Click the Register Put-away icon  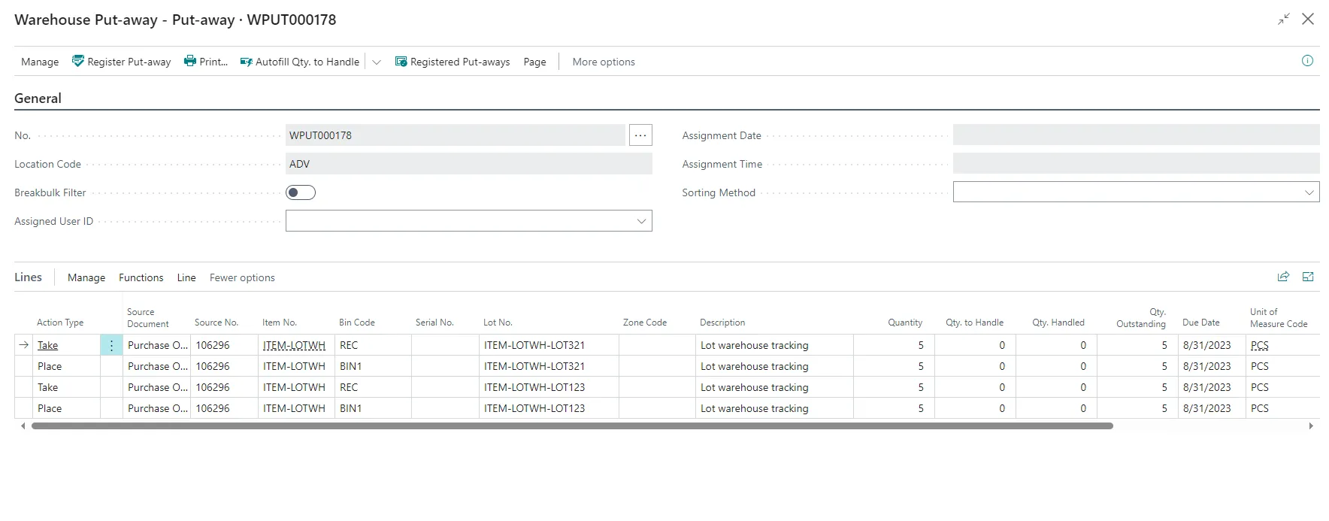click(78, 62)
